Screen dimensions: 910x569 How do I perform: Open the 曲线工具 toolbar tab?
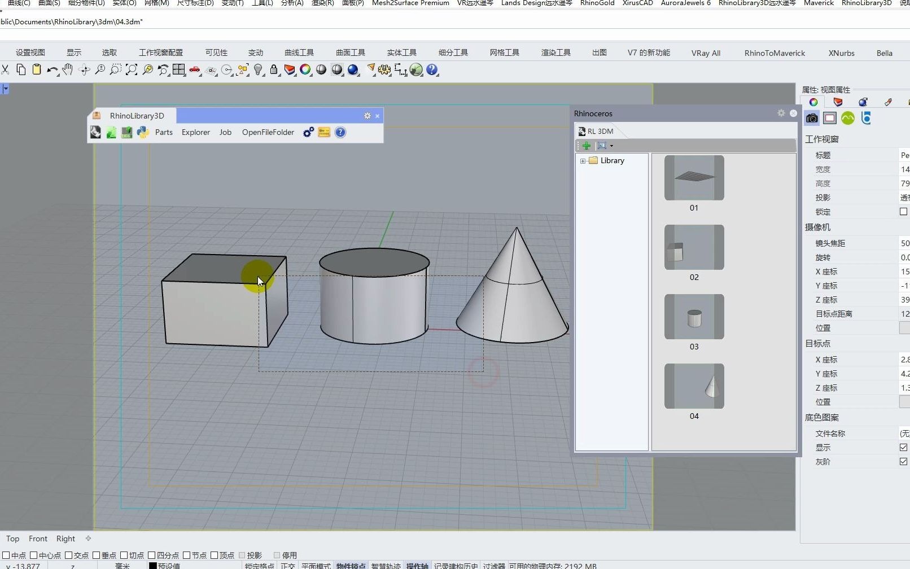click(299, 52)
